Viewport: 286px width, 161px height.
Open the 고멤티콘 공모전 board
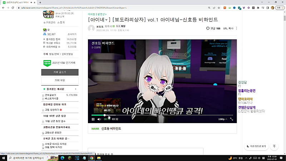[53, 133]
